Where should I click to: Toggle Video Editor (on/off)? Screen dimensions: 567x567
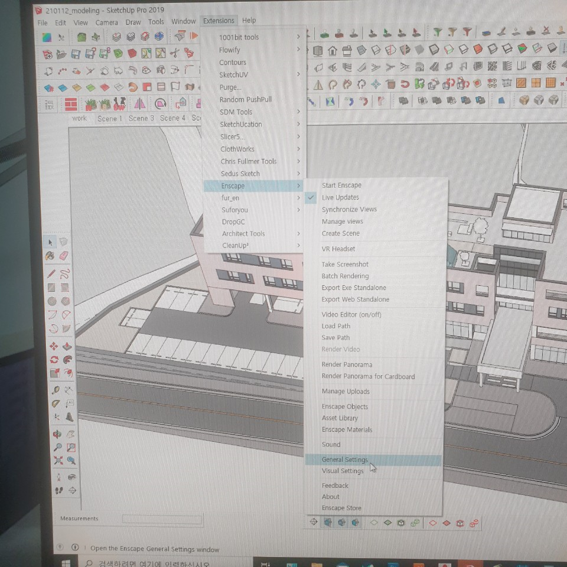coord(351,315)
